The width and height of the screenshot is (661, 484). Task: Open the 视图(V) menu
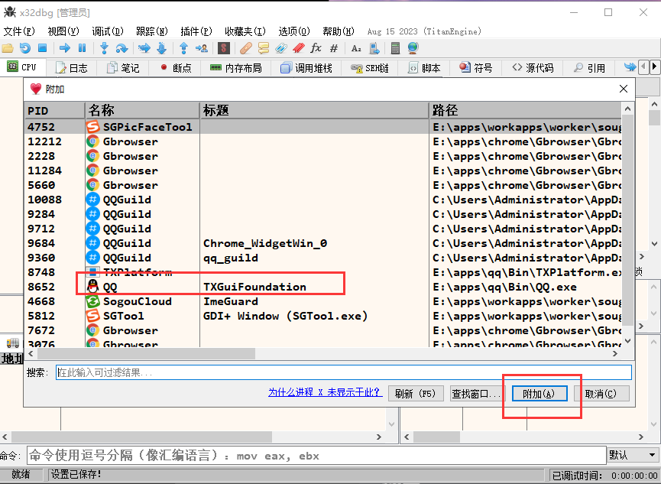tap(63, 31)
